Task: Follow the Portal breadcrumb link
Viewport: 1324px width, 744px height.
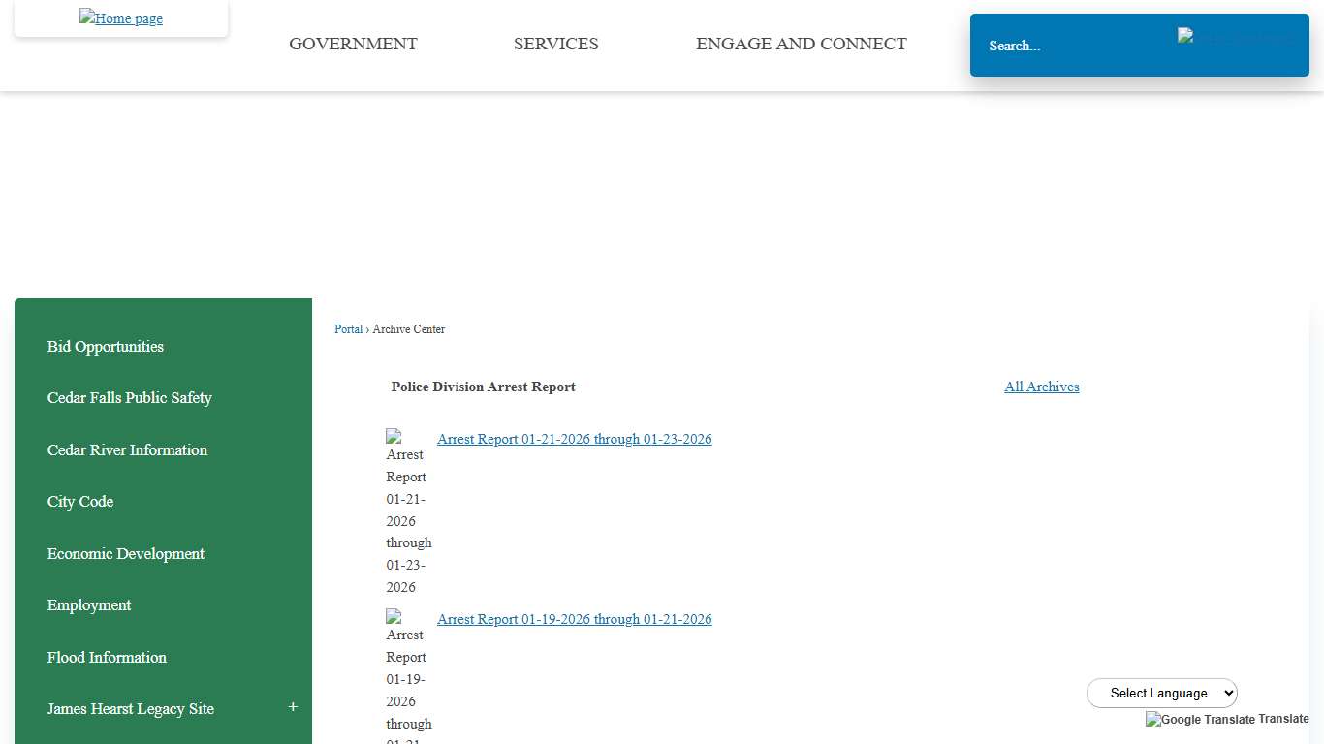Action: pyautogui.click(x=348, y=329)
